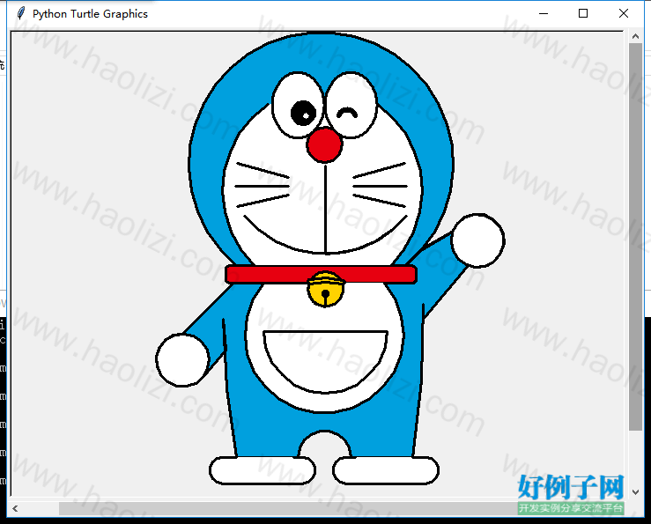Click Doraemon's black eye pupil

tap(304, 113)
